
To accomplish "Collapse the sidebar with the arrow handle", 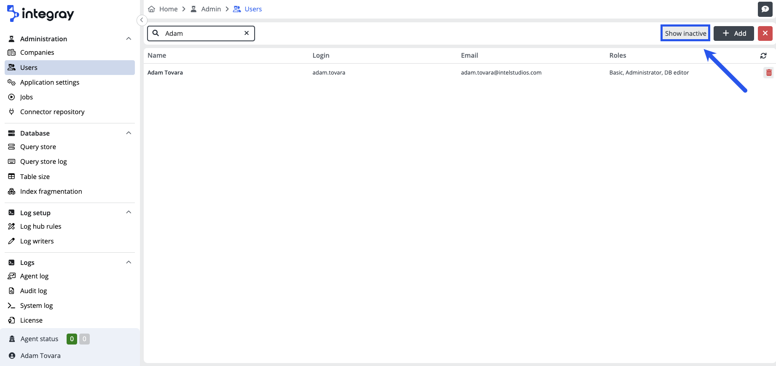I will (142, 20).
